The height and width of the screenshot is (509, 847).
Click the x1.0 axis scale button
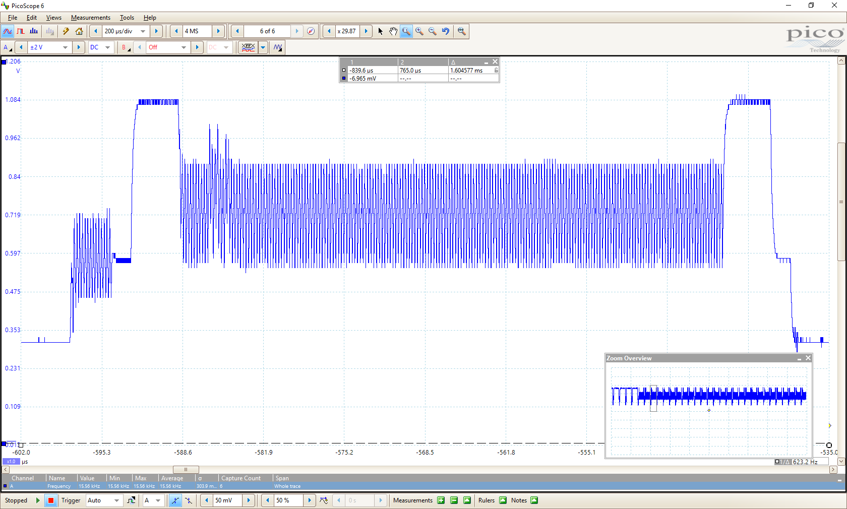[11, 462]
